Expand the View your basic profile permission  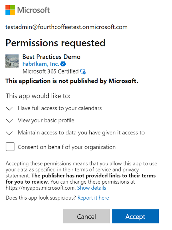point(9,121)
